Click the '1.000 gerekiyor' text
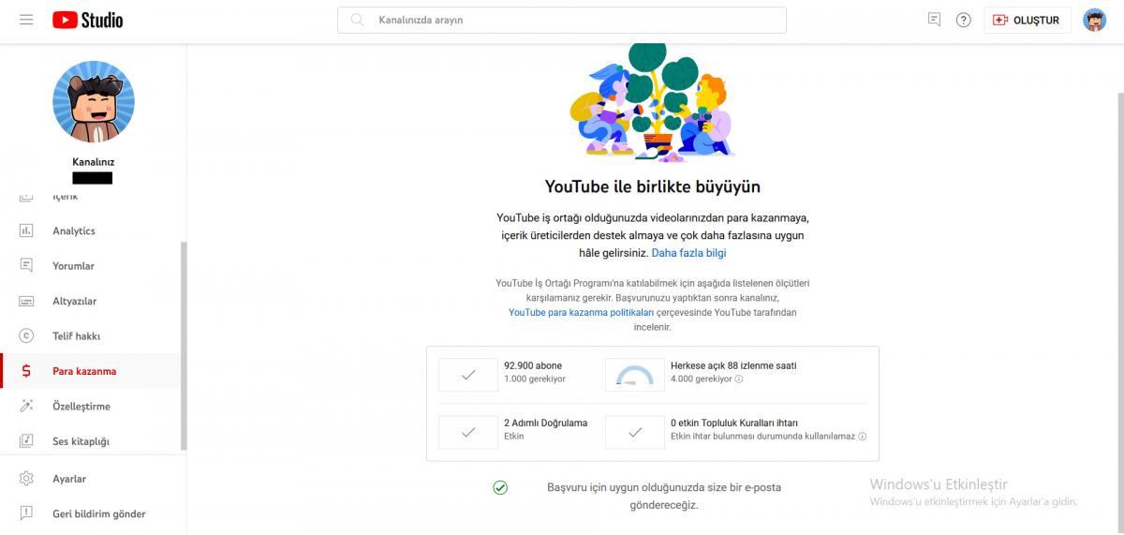 pyautogui.click(x=535, y=379)
